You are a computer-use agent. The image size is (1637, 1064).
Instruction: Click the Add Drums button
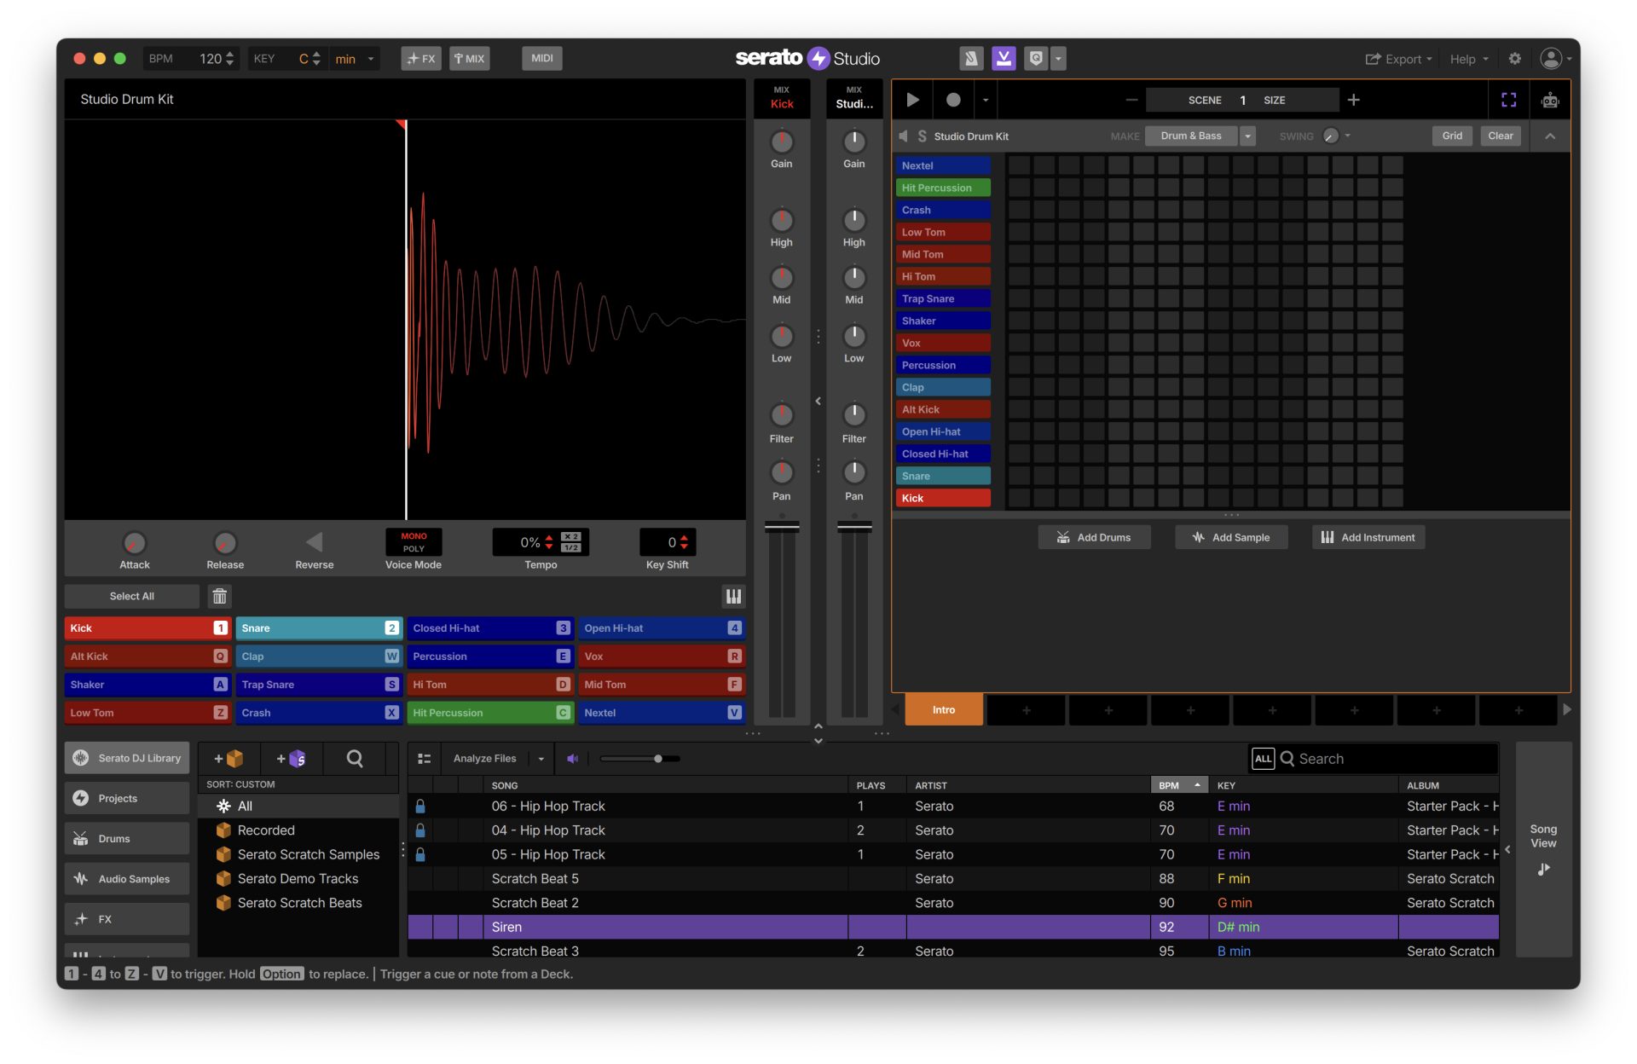(x=1094, y=537)
